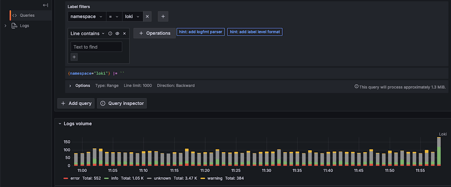Remove the Line contains operation with X
The image size is (451, 187).
(x=124, y=33)
